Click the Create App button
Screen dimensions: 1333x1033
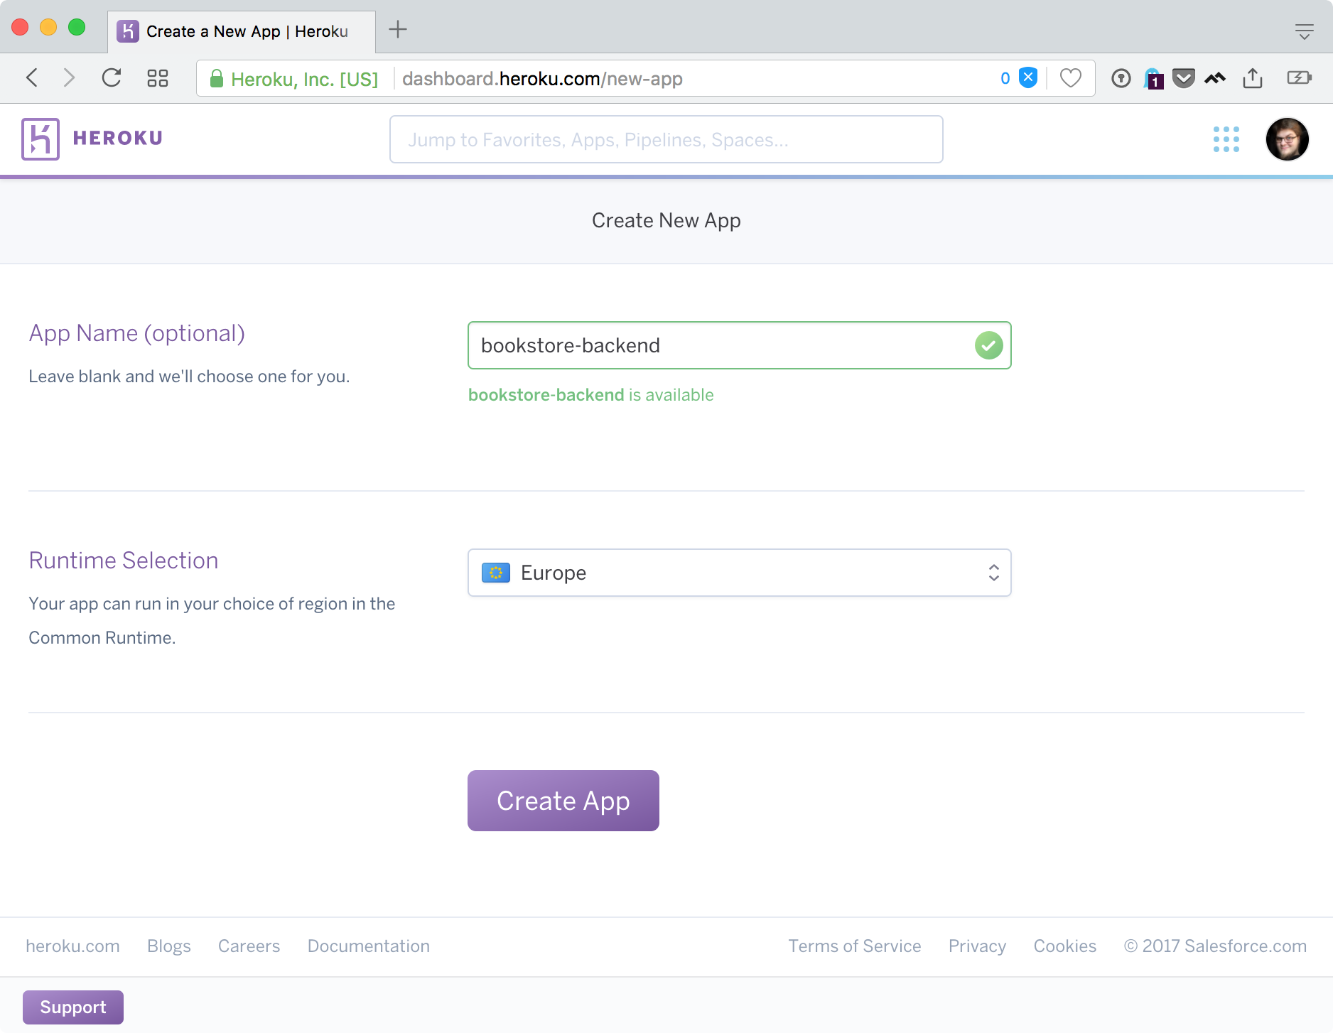click(563, 801)
